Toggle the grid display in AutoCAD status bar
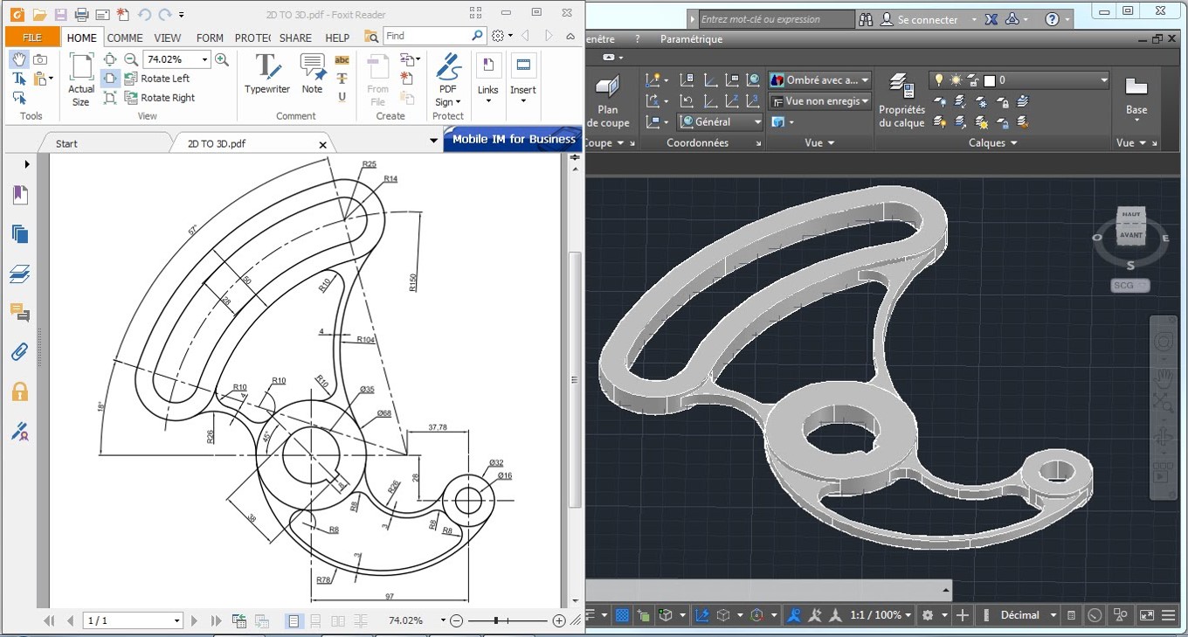 coord(622,615)
